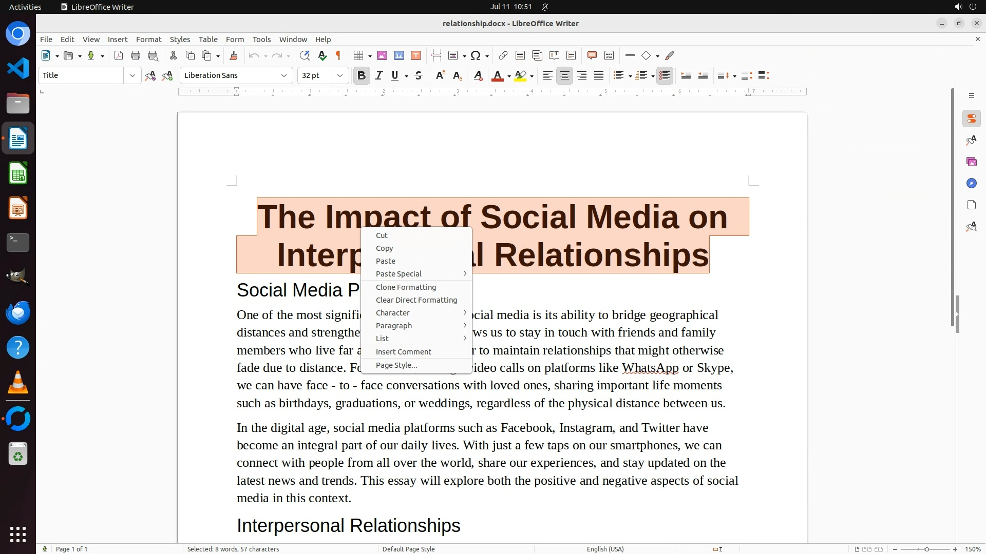Viewport: 986px width, 554px height.
Task: Open Find & Replace from the toolbar
Action: [x=305, y=56]
